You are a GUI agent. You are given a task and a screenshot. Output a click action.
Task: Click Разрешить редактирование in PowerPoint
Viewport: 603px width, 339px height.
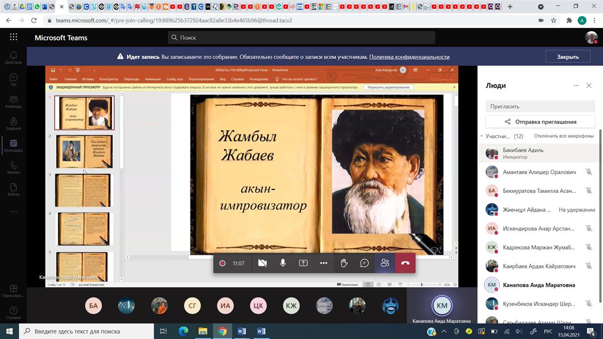[389, 87]
